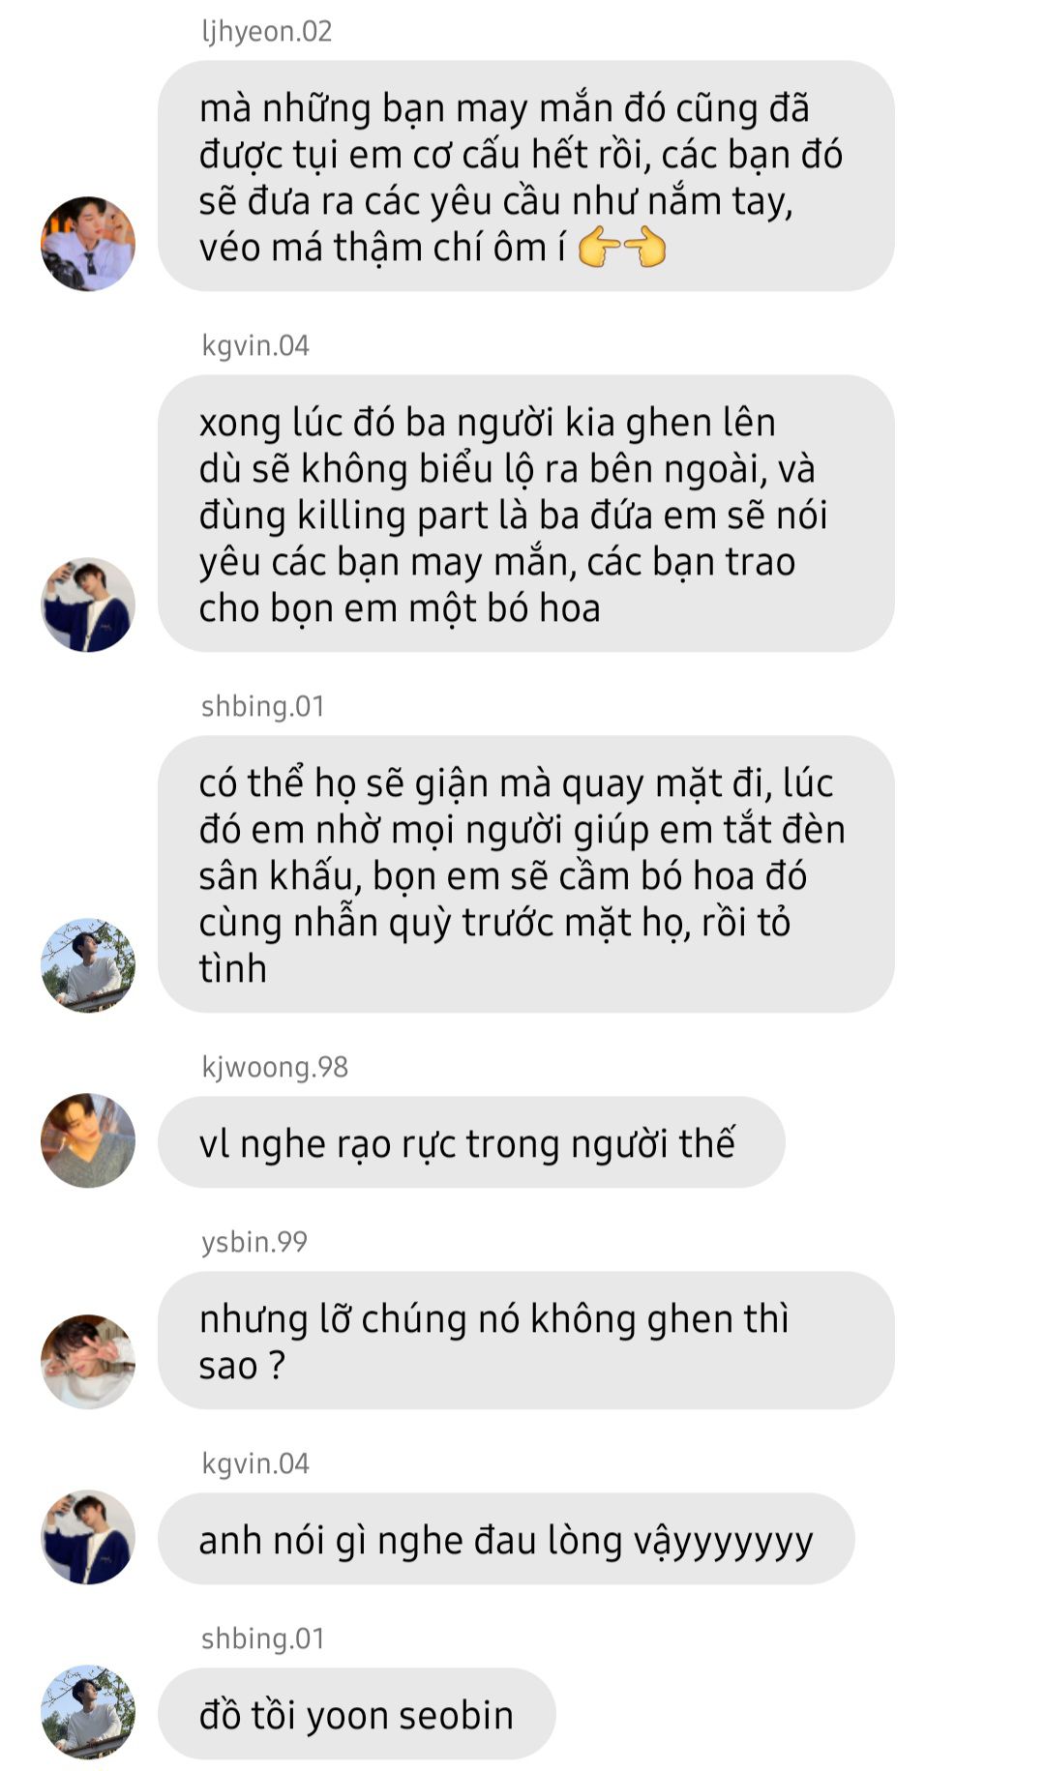Open ljhyeon.02's profile picture avatar
The image size is (1045, 1771).
click(88, 244)
